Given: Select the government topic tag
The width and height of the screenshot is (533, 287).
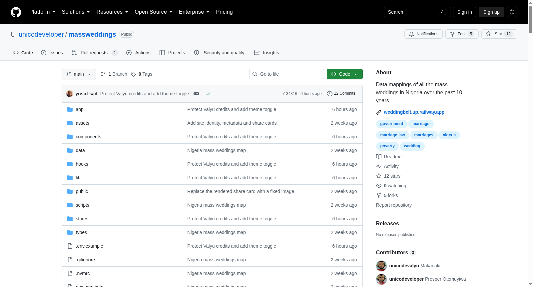Looking at the screenshot, I should coord(392,124).
